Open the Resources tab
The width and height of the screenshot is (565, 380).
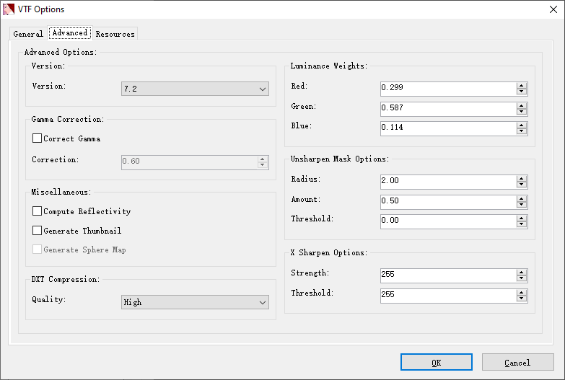click(115, 34)
